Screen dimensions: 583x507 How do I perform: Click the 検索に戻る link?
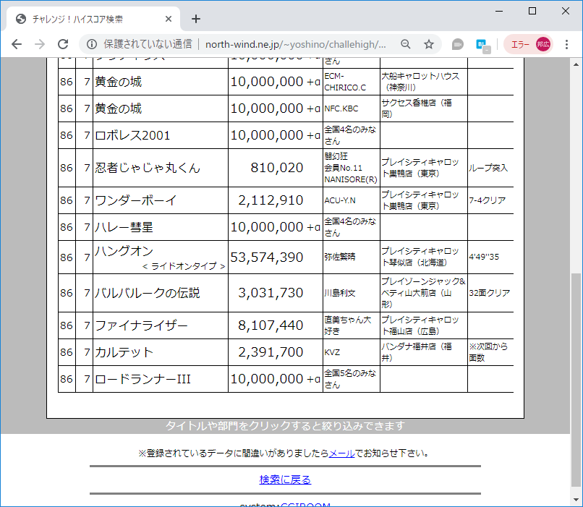tap(285, 480)
